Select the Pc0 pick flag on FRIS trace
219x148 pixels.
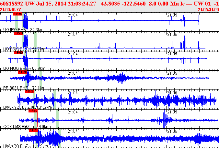[18, 33]
